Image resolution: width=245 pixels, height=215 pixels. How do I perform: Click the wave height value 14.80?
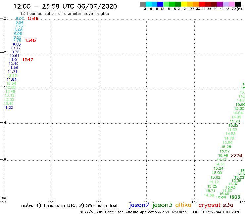[227, 191]
